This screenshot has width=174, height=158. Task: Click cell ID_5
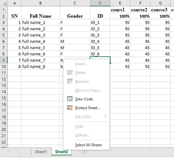(100, 48)
